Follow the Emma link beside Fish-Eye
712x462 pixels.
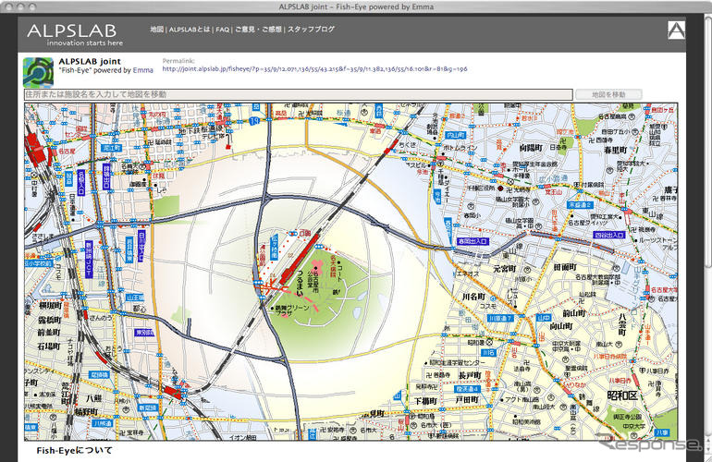[x=143, y=70]
